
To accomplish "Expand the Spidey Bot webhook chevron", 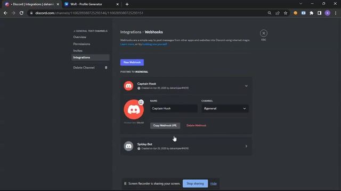I will pyautogui.click(x=246, y=146).
